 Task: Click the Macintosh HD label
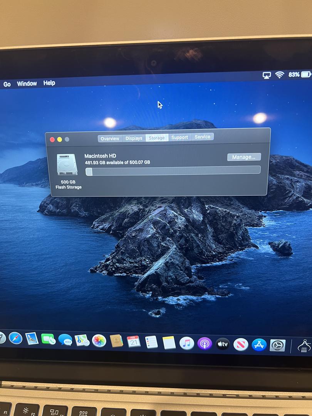tap(100, 156)
